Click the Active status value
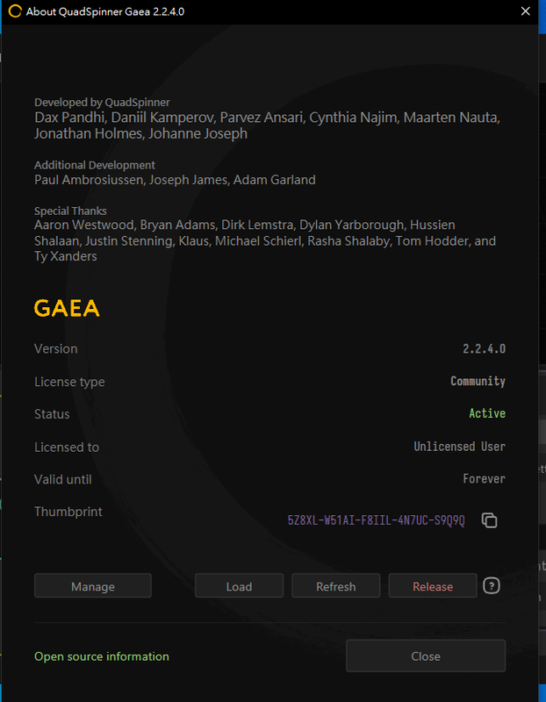The image size is (546, 702). pos(487,413)
